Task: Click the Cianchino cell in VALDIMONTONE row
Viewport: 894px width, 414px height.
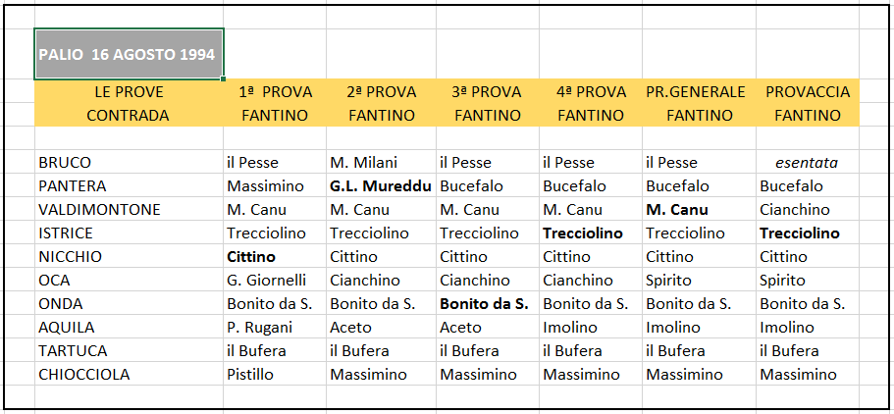Action: [808, 209]
